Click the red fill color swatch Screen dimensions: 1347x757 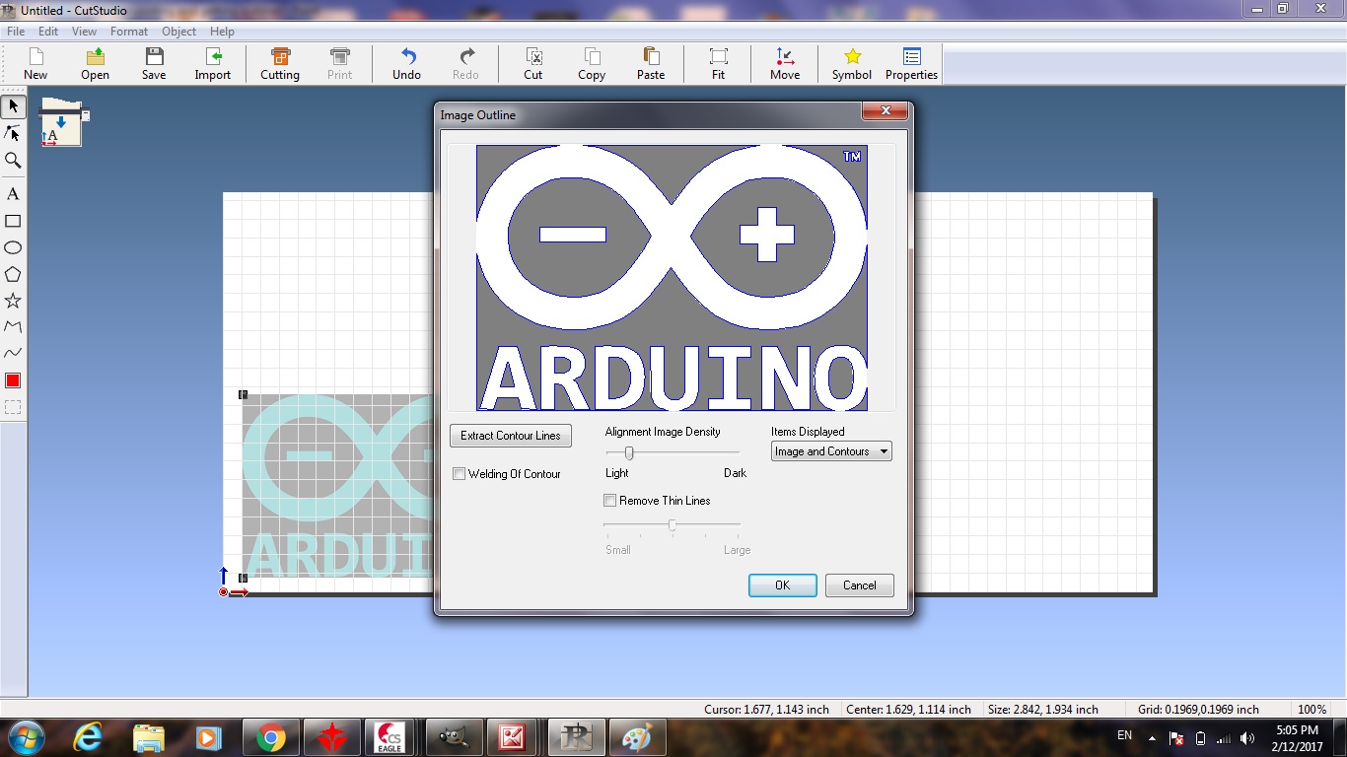(13, 380)
